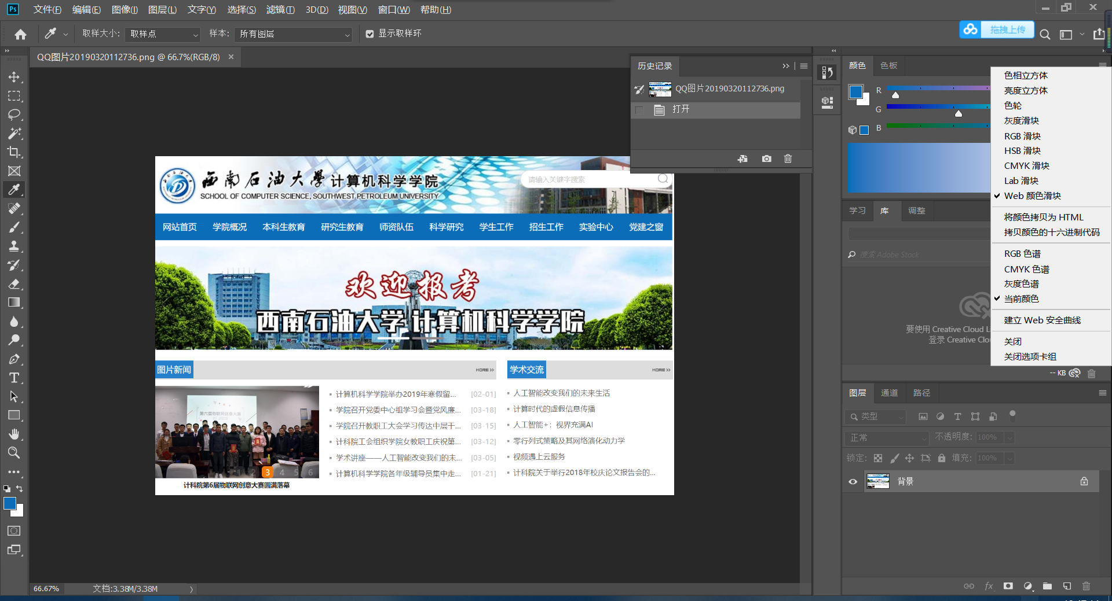This screenshot has width=1112, height=601.
Task: Check the 灰度色谱 spectrum option
Action: pyautogui.click(x=1022, y=284)
